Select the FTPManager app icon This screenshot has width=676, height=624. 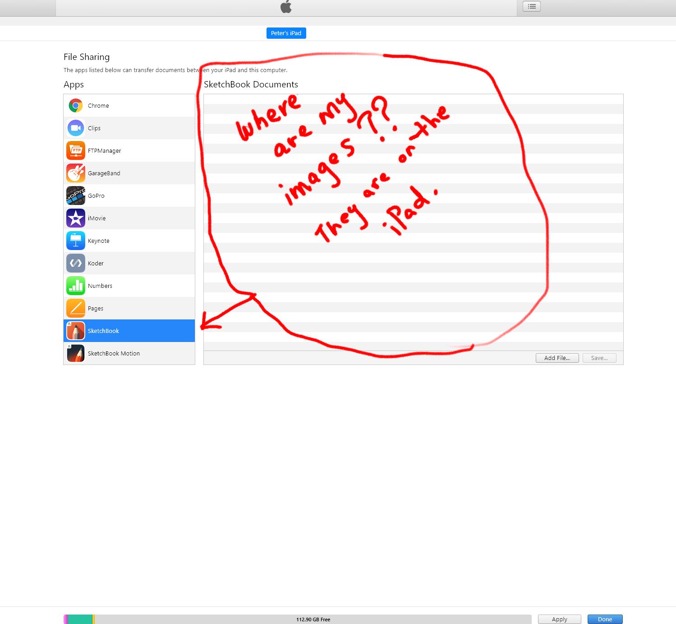click(75, 150)
